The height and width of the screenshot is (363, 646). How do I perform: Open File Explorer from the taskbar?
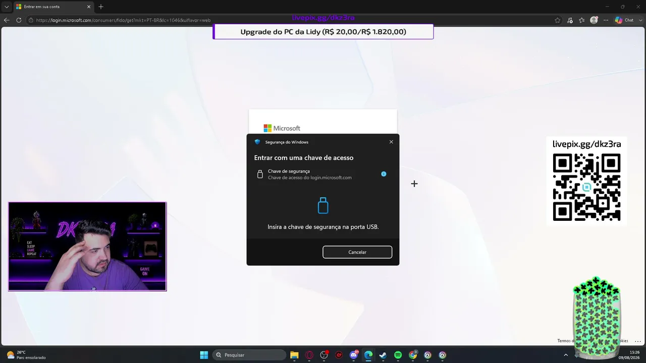pyautogui.click(x=294, y=355)
